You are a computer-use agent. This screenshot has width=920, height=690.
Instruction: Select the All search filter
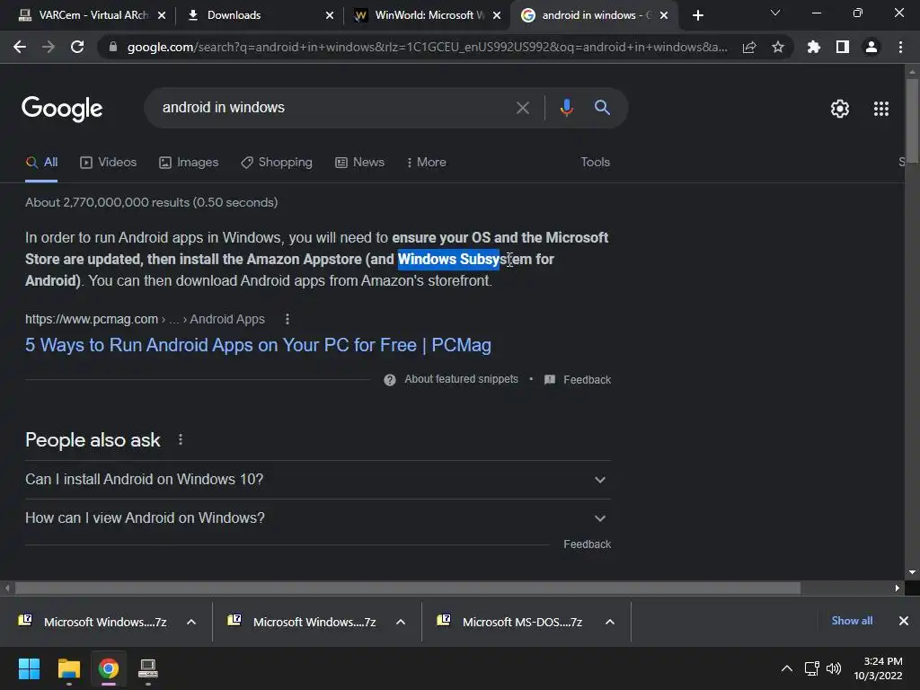pyautogui.click(x=41, y=163)
